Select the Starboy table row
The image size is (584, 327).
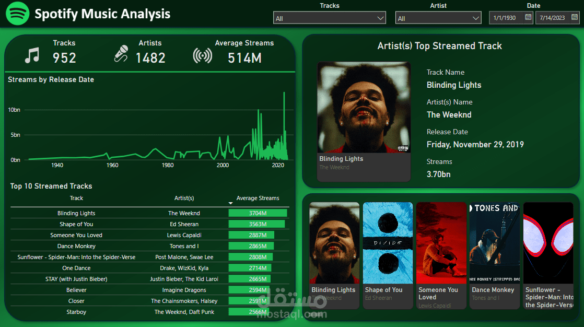[150, 312]
